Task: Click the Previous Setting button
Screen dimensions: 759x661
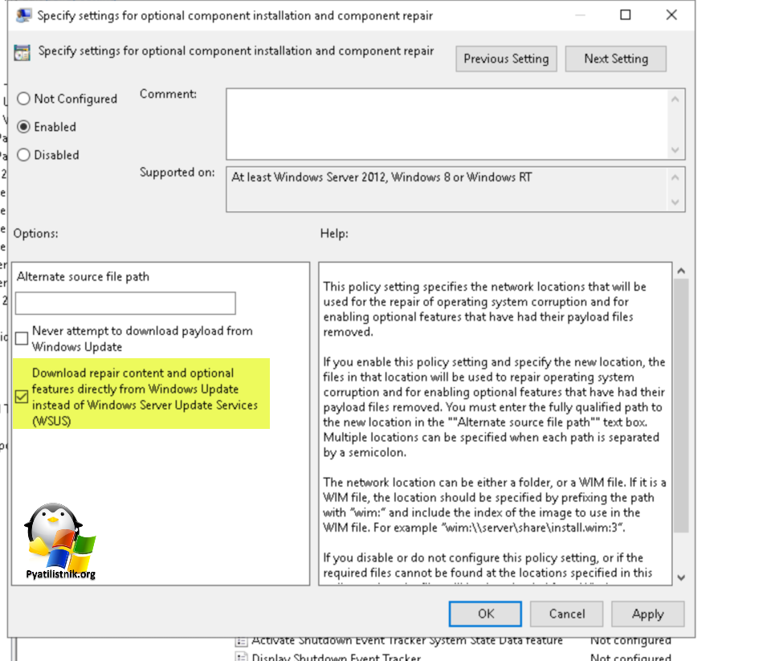Action: click(506, 59)
